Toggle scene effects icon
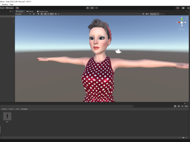 tap(45, 14)
